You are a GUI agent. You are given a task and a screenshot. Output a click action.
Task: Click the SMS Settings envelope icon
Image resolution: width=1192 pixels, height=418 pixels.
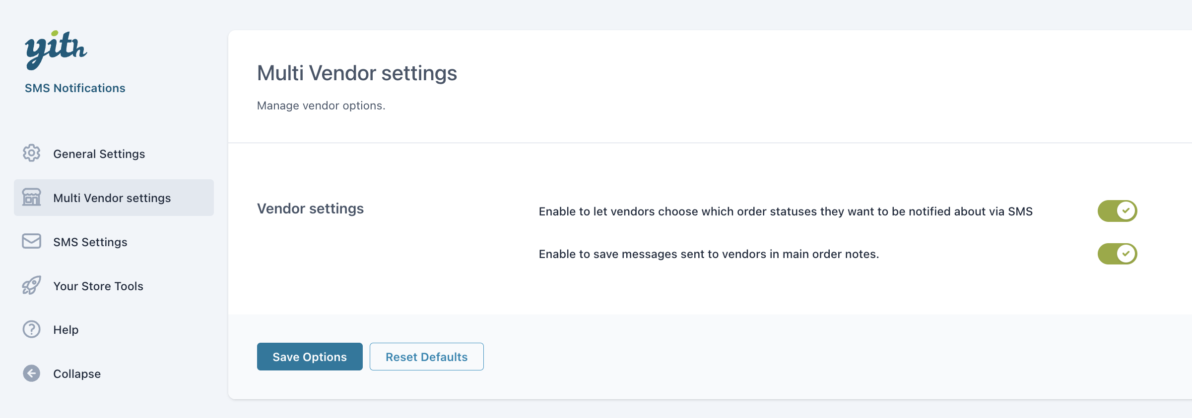coord(32,241)
